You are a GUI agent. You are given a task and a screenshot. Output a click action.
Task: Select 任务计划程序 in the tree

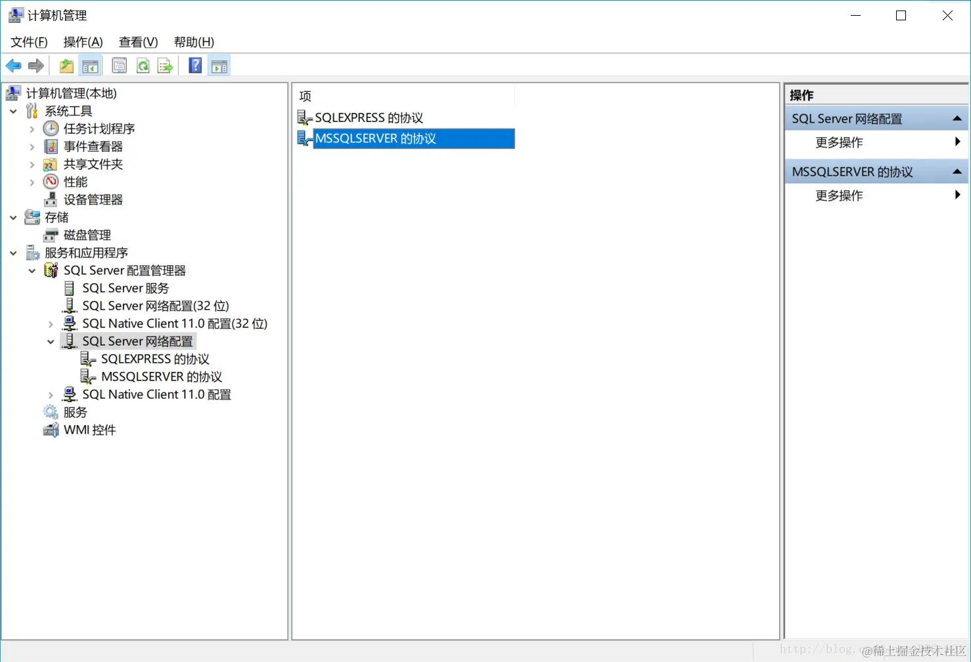pyautogui.click(x=99, y=129)
